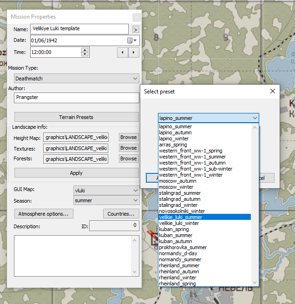Browse for the Height Map file
The width and height of the screenshot is (295, 304).
(128, 137)
